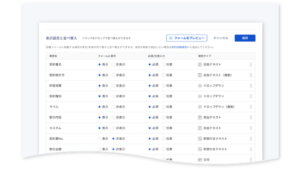Click the dropdown type icon in 所管部署 row
Viewport: 303px width, 170px height.
[200, 86]
